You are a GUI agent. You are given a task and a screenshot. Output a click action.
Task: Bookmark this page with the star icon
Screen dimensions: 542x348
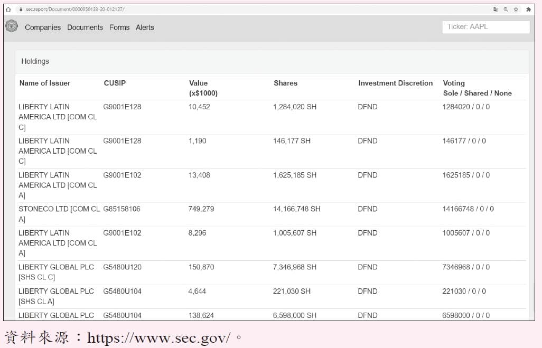click(516, 10)
